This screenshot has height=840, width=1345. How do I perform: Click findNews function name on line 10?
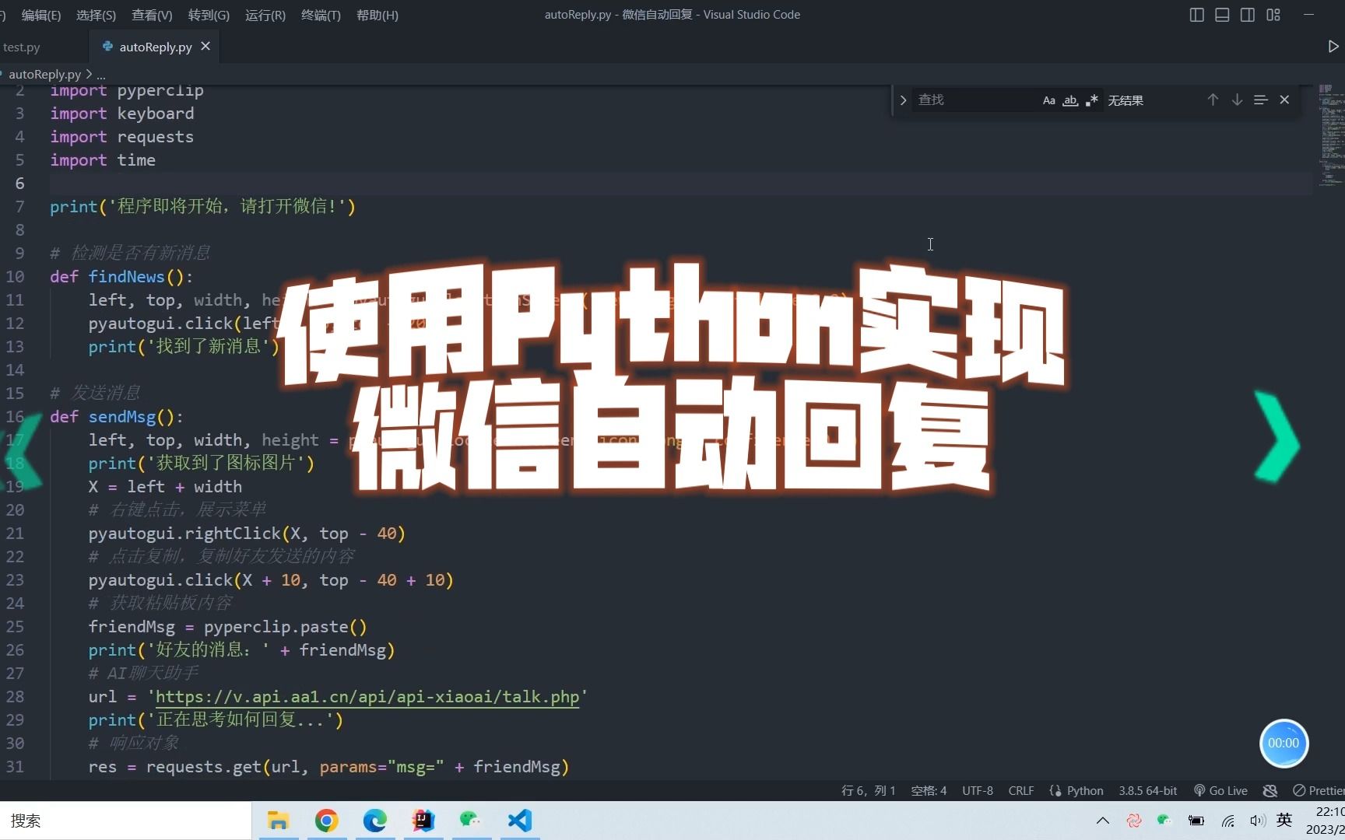(126, 276)
